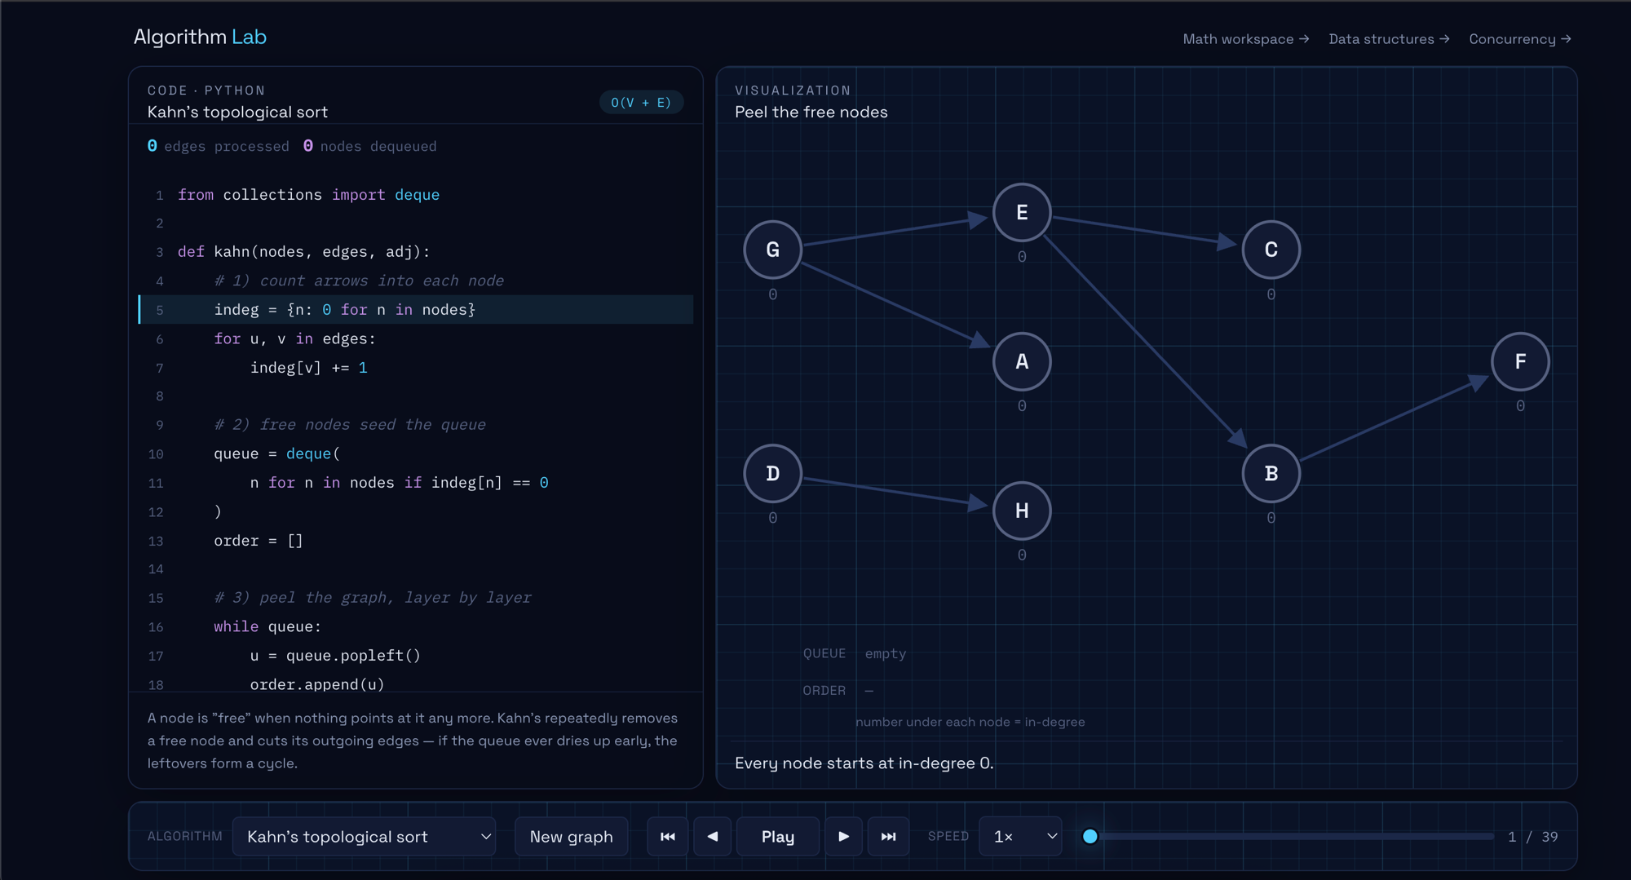1631x880 pixels.
Task: Click comment '# 3) peel the graph, layer by layer'
Action: [372, 598]
